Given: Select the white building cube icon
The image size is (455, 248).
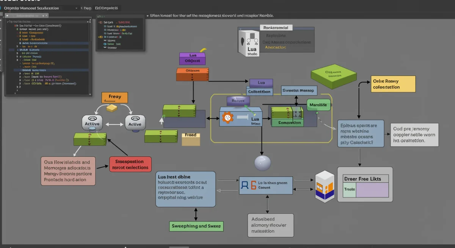Looking at the screenshot, I should 325,186.
